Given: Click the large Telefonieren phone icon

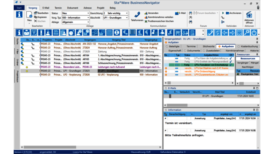Looking at the screenshot, I should 137,15.
